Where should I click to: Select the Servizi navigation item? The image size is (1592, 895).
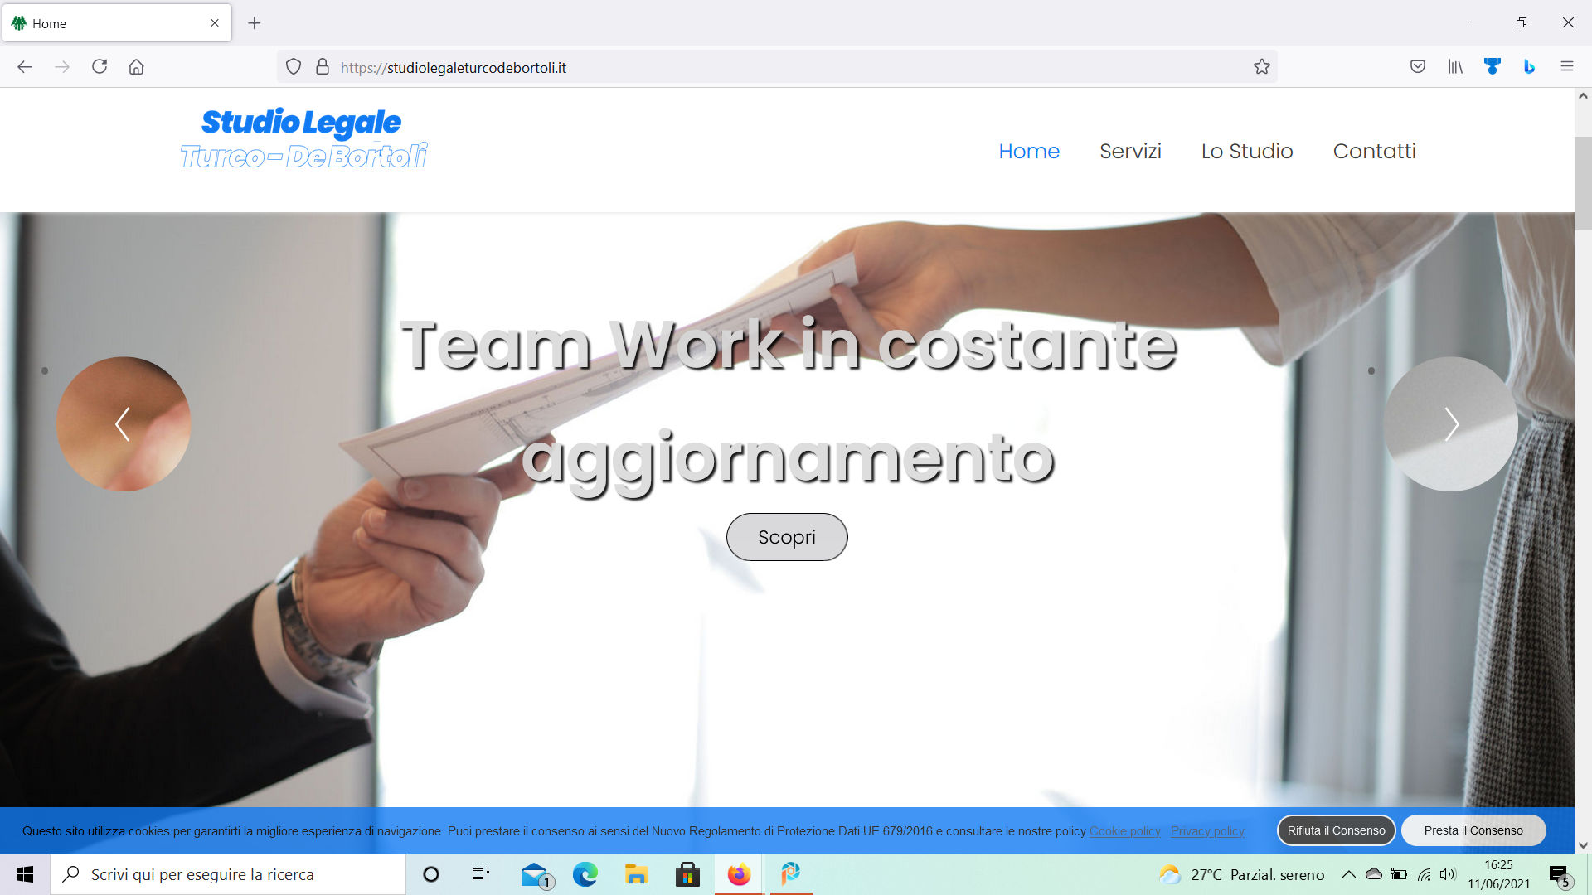point(1130,151)
